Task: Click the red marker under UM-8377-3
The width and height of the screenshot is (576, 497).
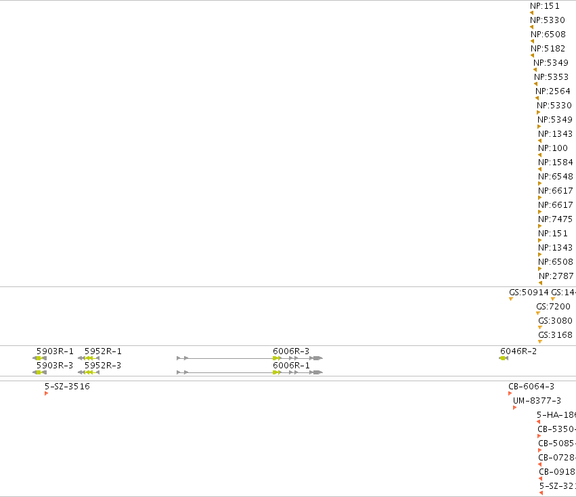Action: [514, 408]
